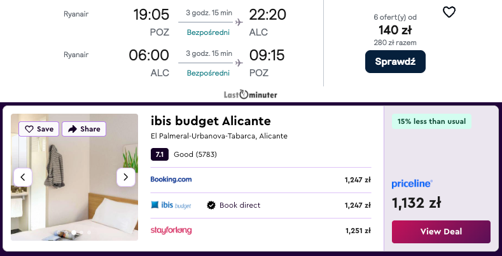Image resolution: width=502 pixels, height=256 pixels.
Task: Click the priceline logo
Action: coord(412,184)
